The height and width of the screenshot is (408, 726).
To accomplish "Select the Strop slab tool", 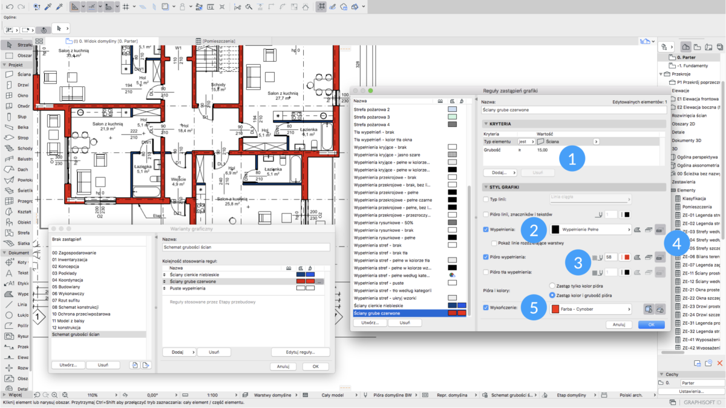I will 16,138.
